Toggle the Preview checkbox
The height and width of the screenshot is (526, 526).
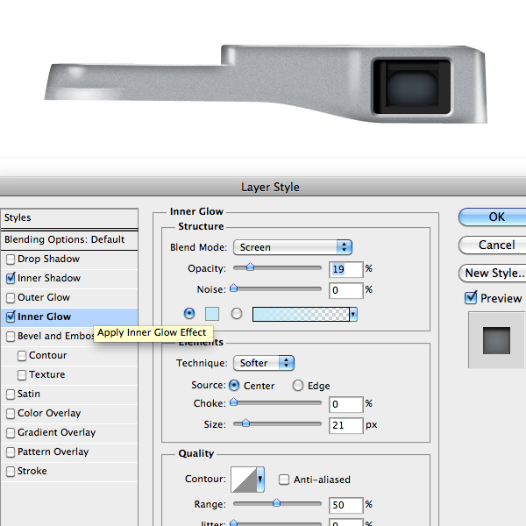(471, 297)
